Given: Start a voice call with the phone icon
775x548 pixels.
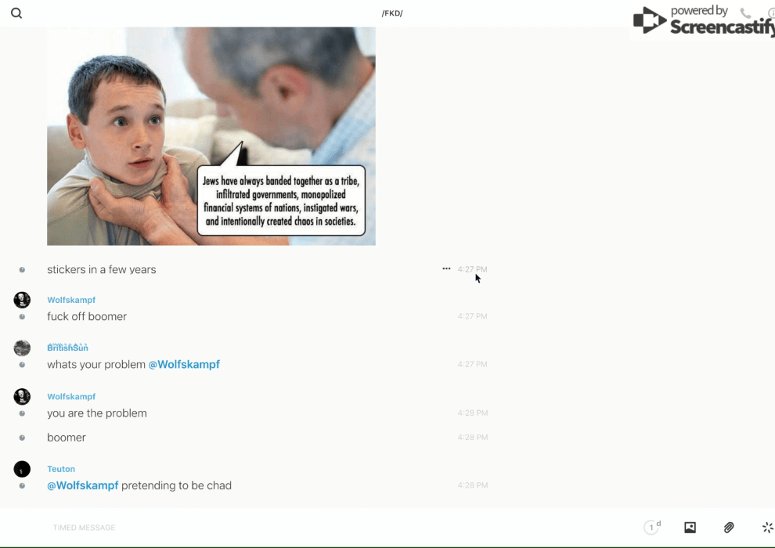Looking at the screenshot, I should [x=745, y=13].
